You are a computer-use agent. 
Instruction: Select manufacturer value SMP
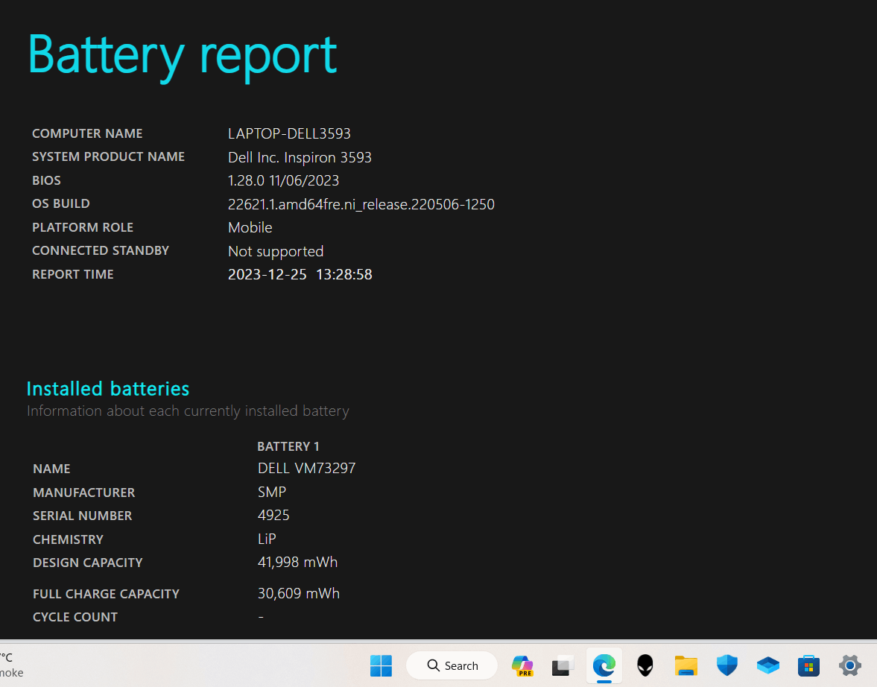(x=272, y=493)
